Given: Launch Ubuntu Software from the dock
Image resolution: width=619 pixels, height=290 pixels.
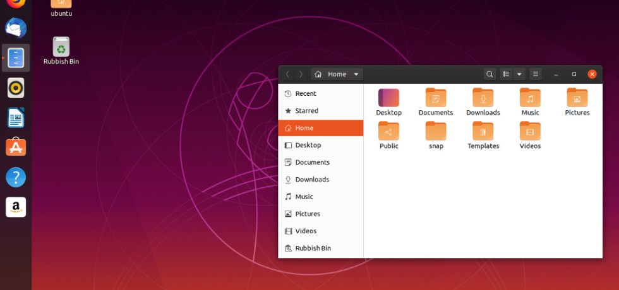Looking at the screenshot, I should pyautogui.click(x=16, y=148).
